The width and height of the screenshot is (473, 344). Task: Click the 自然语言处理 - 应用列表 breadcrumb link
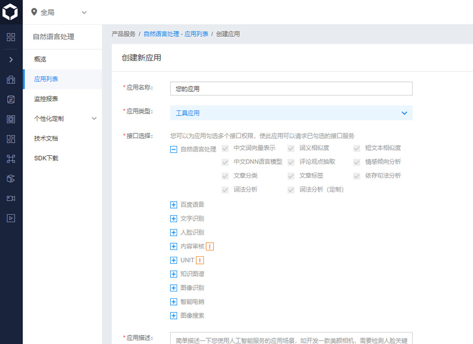[176, 34]
